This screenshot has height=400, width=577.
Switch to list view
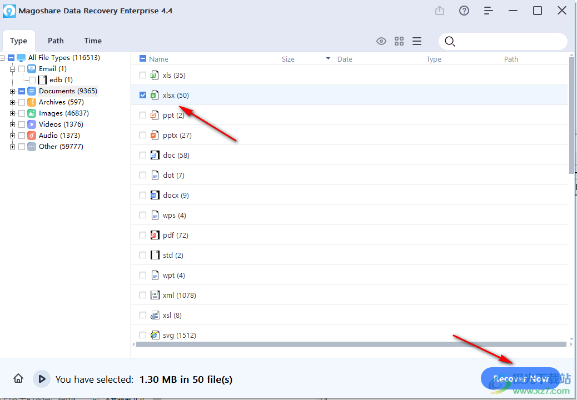point(416,41)
